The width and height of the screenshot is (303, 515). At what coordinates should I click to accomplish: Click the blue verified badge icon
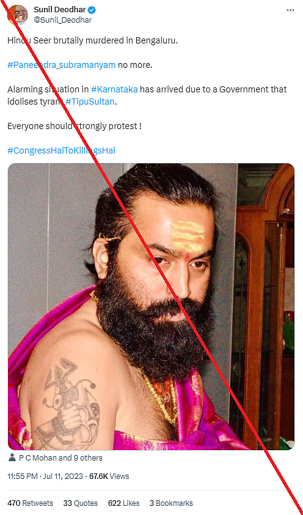point(92,10)
